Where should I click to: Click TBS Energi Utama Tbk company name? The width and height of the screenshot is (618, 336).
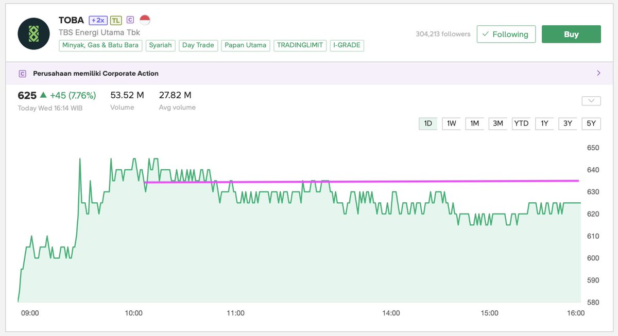99,32
